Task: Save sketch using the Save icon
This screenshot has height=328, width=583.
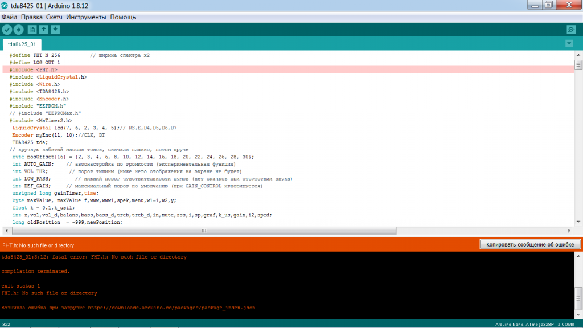Action: 55,30
